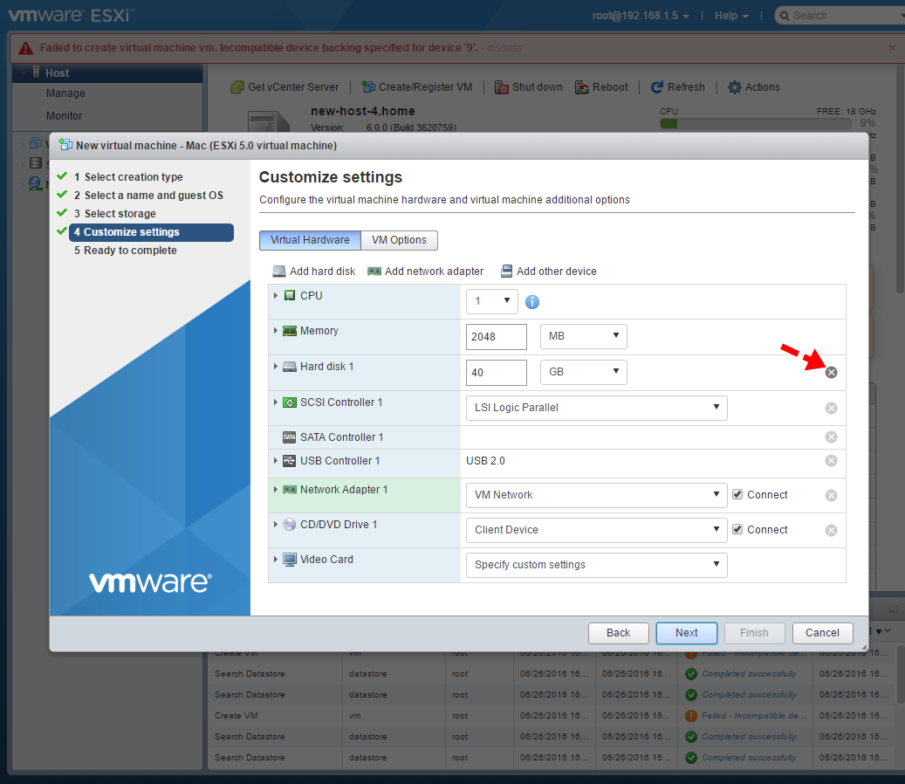Click the CPU info icon

tap(532, 302)
